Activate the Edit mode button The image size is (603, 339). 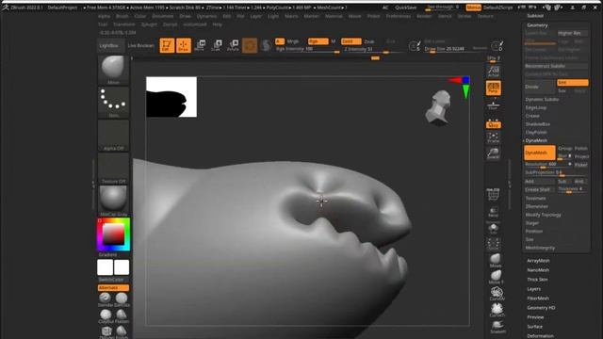(167, 45)
